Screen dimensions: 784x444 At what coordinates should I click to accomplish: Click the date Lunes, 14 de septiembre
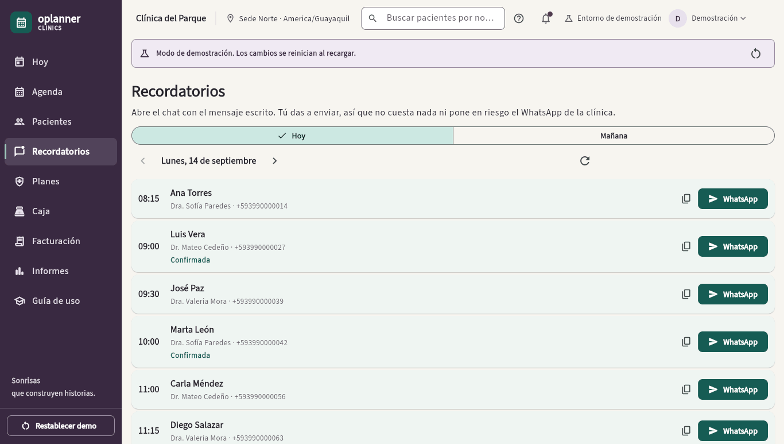coord(209,161)
